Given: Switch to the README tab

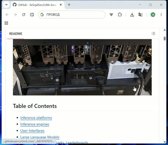Looking at the screenshot, I should [16, 34].
